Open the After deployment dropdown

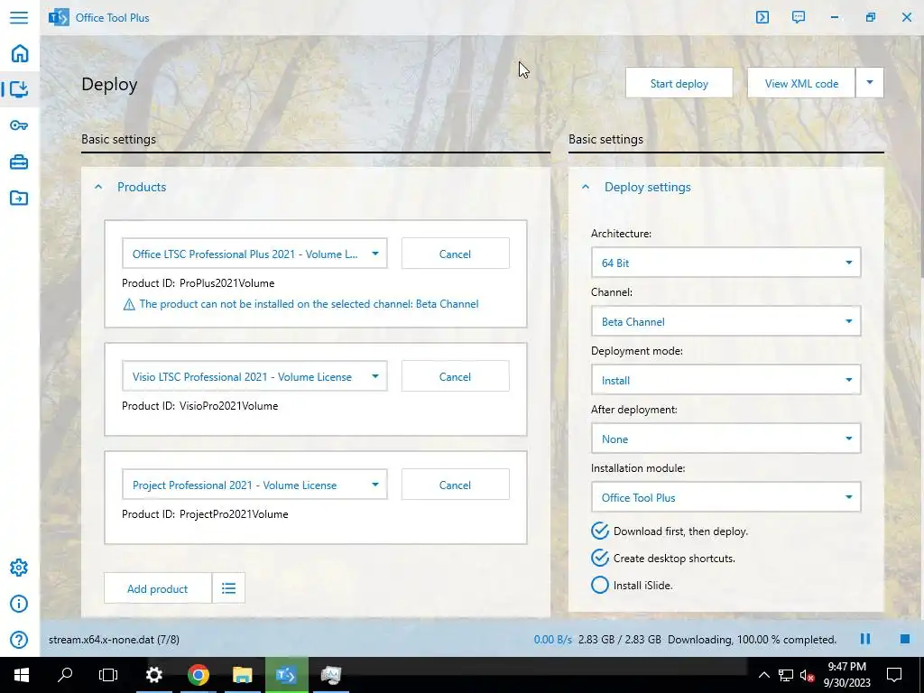pyautogui.click(x=725, y=439)
